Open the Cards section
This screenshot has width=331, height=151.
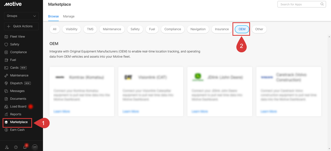click(16, 68)
